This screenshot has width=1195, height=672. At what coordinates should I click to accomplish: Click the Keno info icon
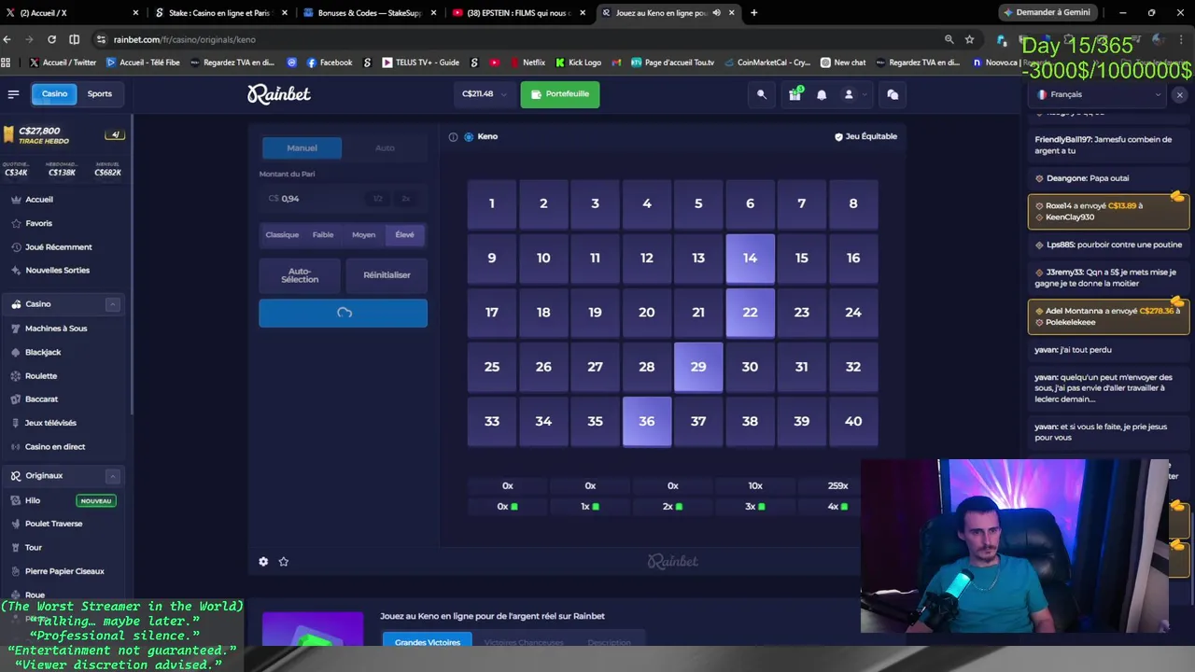tap(453, 136)
